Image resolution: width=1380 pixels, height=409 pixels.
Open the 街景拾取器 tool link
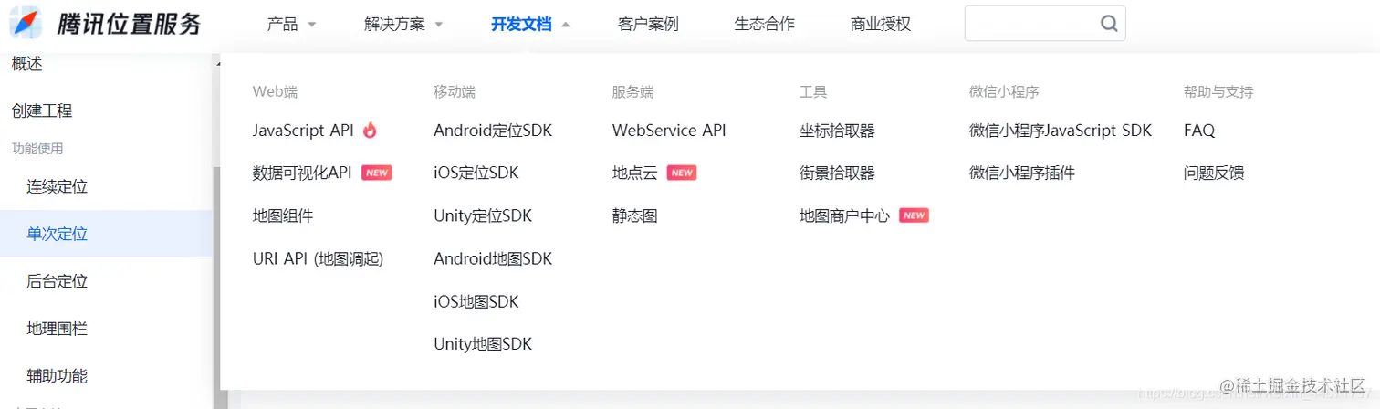[x=837, y=173]
